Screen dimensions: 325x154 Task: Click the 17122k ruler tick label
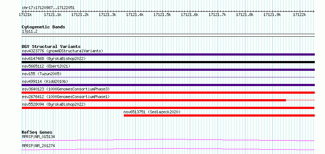click(x=299, y=15)
